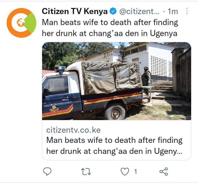198x185 pixels.
Task: Click the globe in the Citizen logo
Action: pos(21,23)
